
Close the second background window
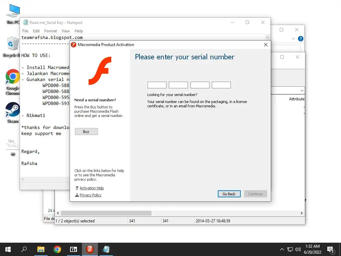(x=297, y=57)
